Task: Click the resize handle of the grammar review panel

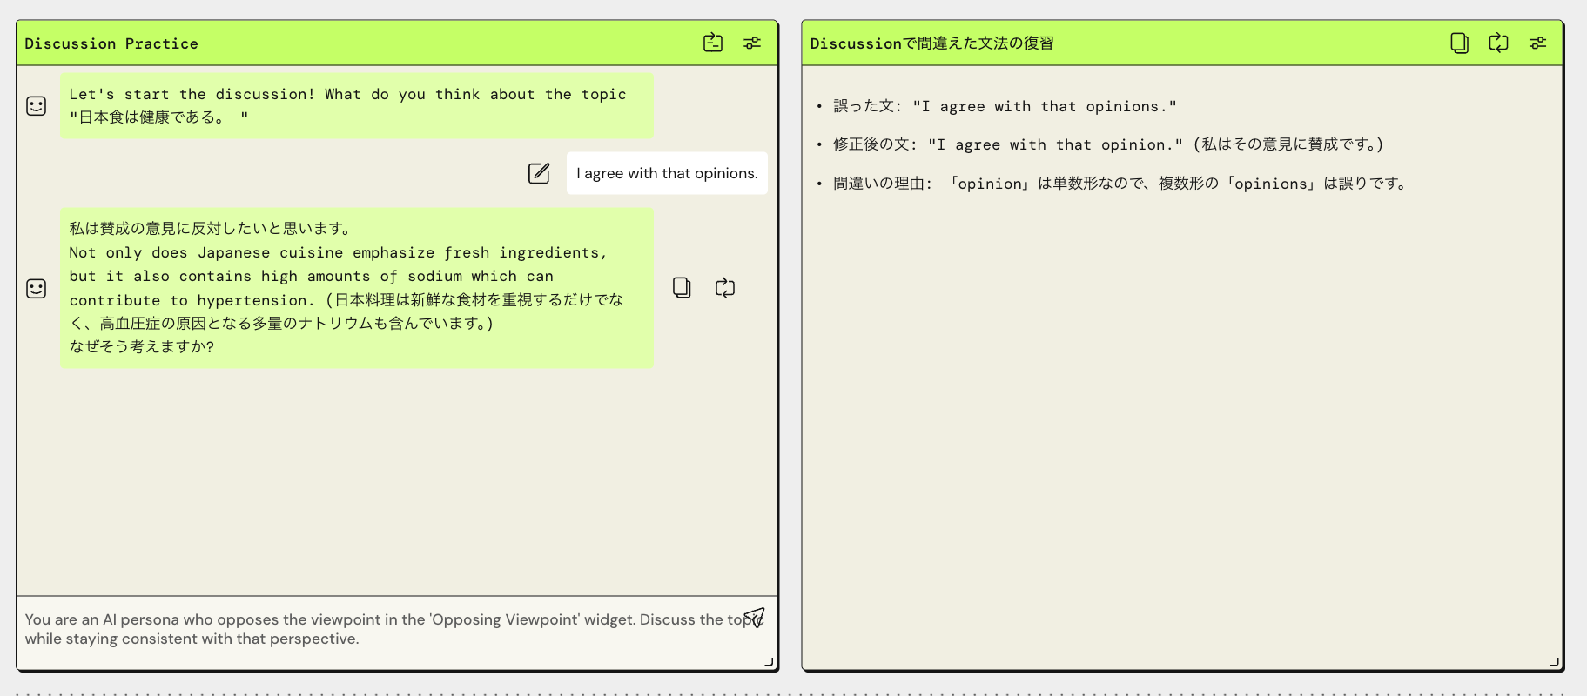Action: [1555, 663]
